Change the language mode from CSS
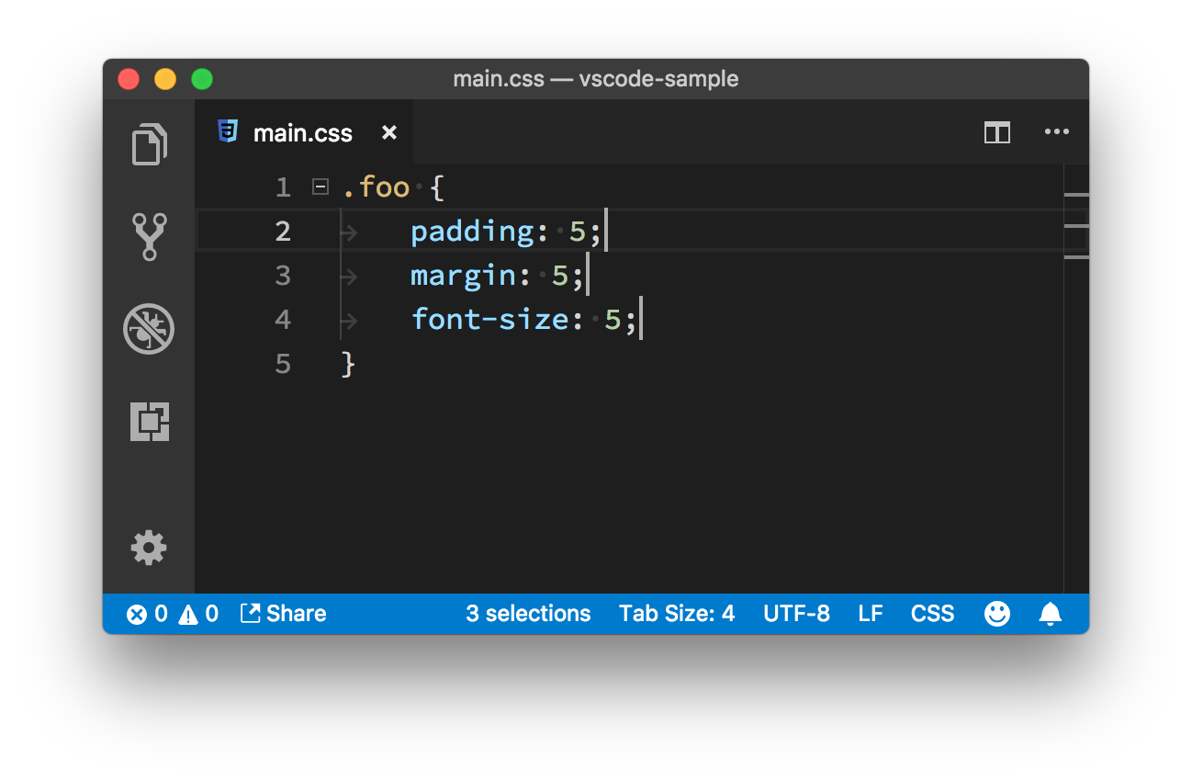The image size is (1192, 781). (x=931, y=613)
